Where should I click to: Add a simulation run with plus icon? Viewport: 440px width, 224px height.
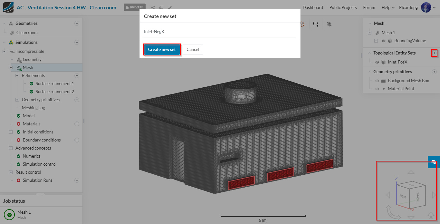(x=77, y=180)
